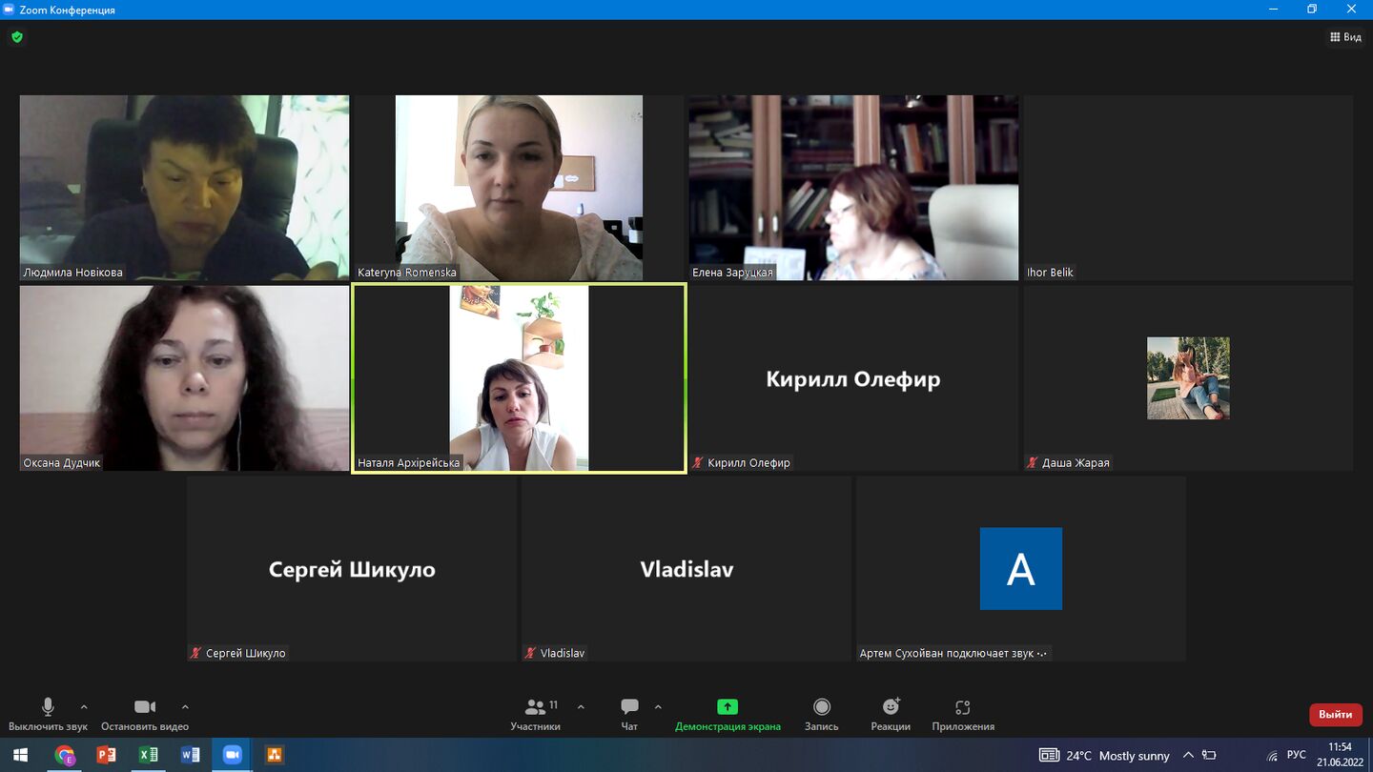This screenshot has width=1373, height=772.
Task: Open the orange app icon right of Zoom on taskbar
Action: [274, 755]
